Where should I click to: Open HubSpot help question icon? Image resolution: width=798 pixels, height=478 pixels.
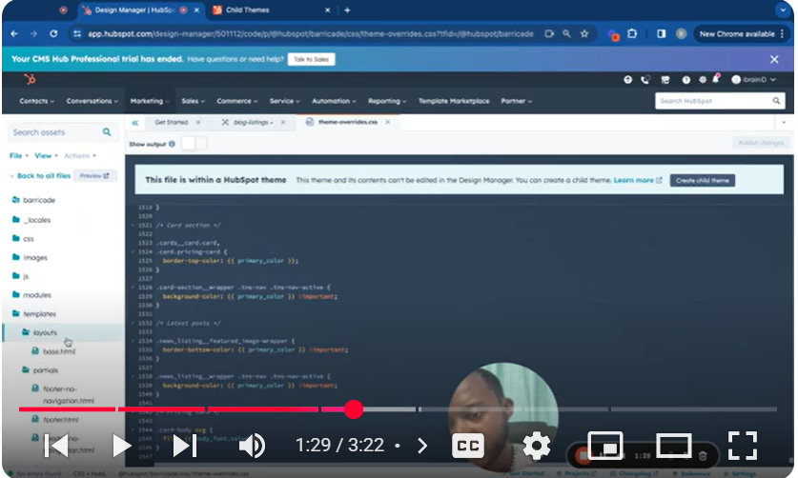click(685, 79)
